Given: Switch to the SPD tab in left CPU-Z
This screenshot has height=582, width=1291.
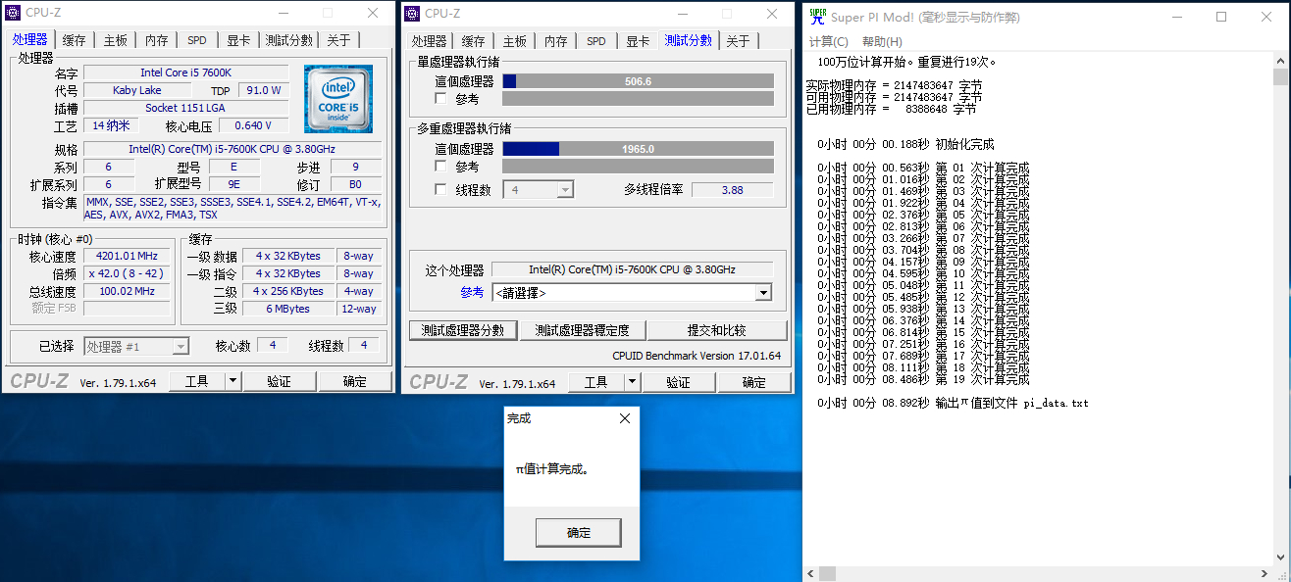Looking at the screenshot, I should 196,40.
